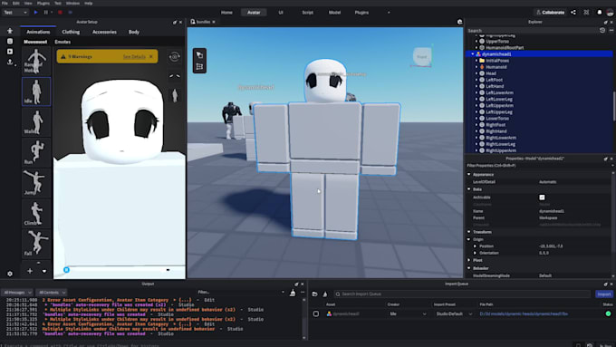Image resolution: width=616 pixels, height=347 pixels.
Task: Open the Test mode dropdown in toolbar
Action: [x=15, y=13]
